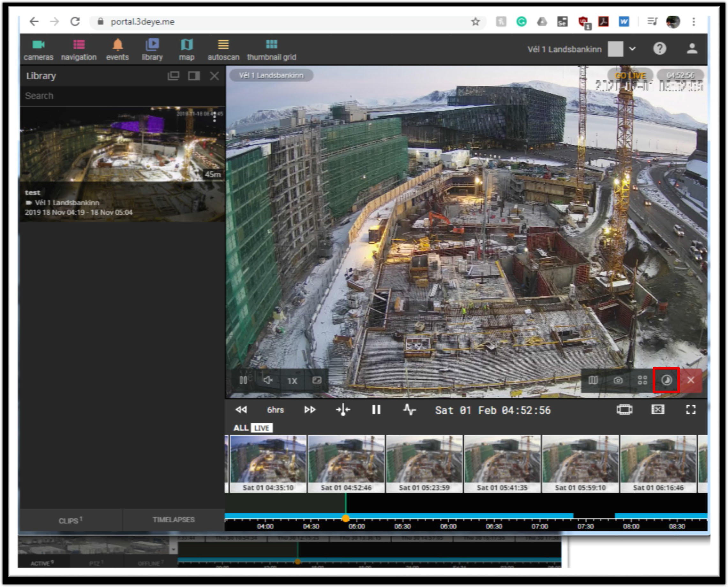Click the snapshot camera icon on video
The width and height of the screenshot is (728, 587).
point(618,380)
